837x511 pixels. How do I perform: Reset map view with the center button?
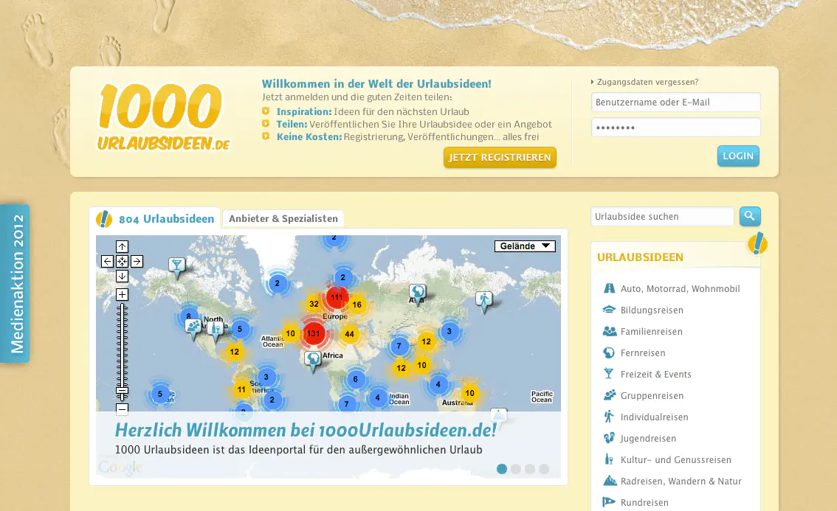pos(122,261)
